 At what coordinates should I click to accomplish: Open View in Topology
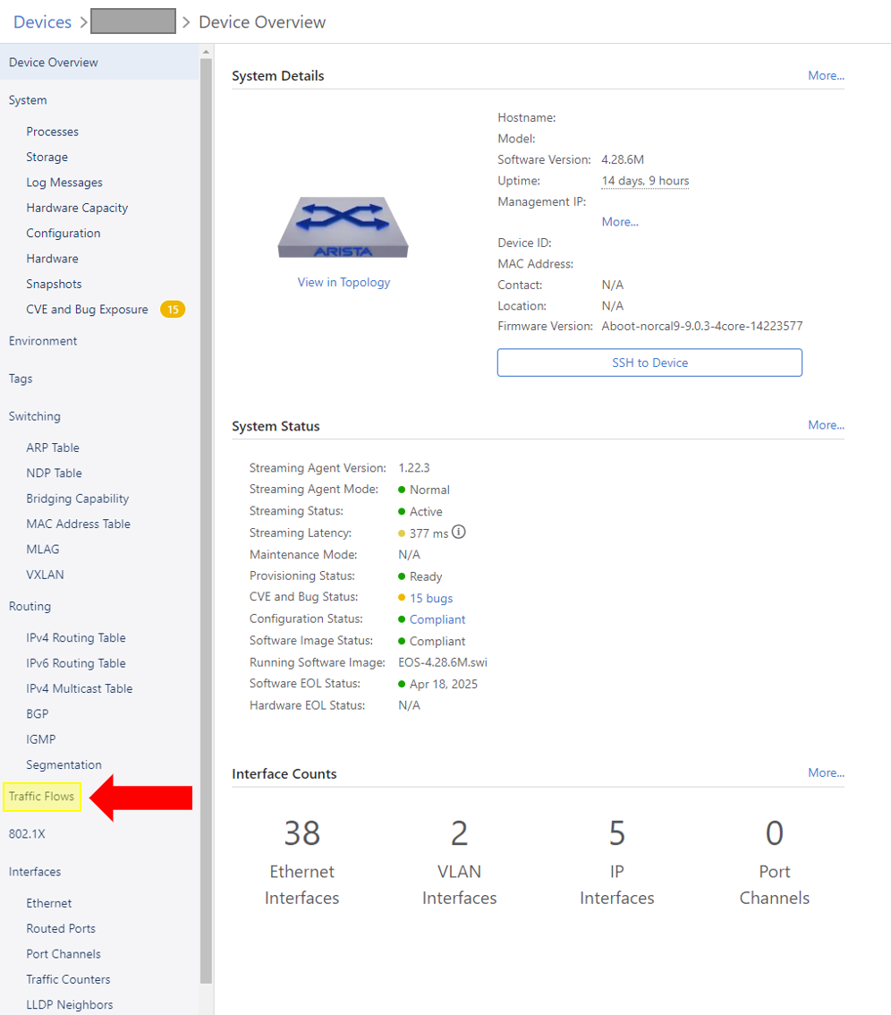pyautogui.click(x=344, y=282)
